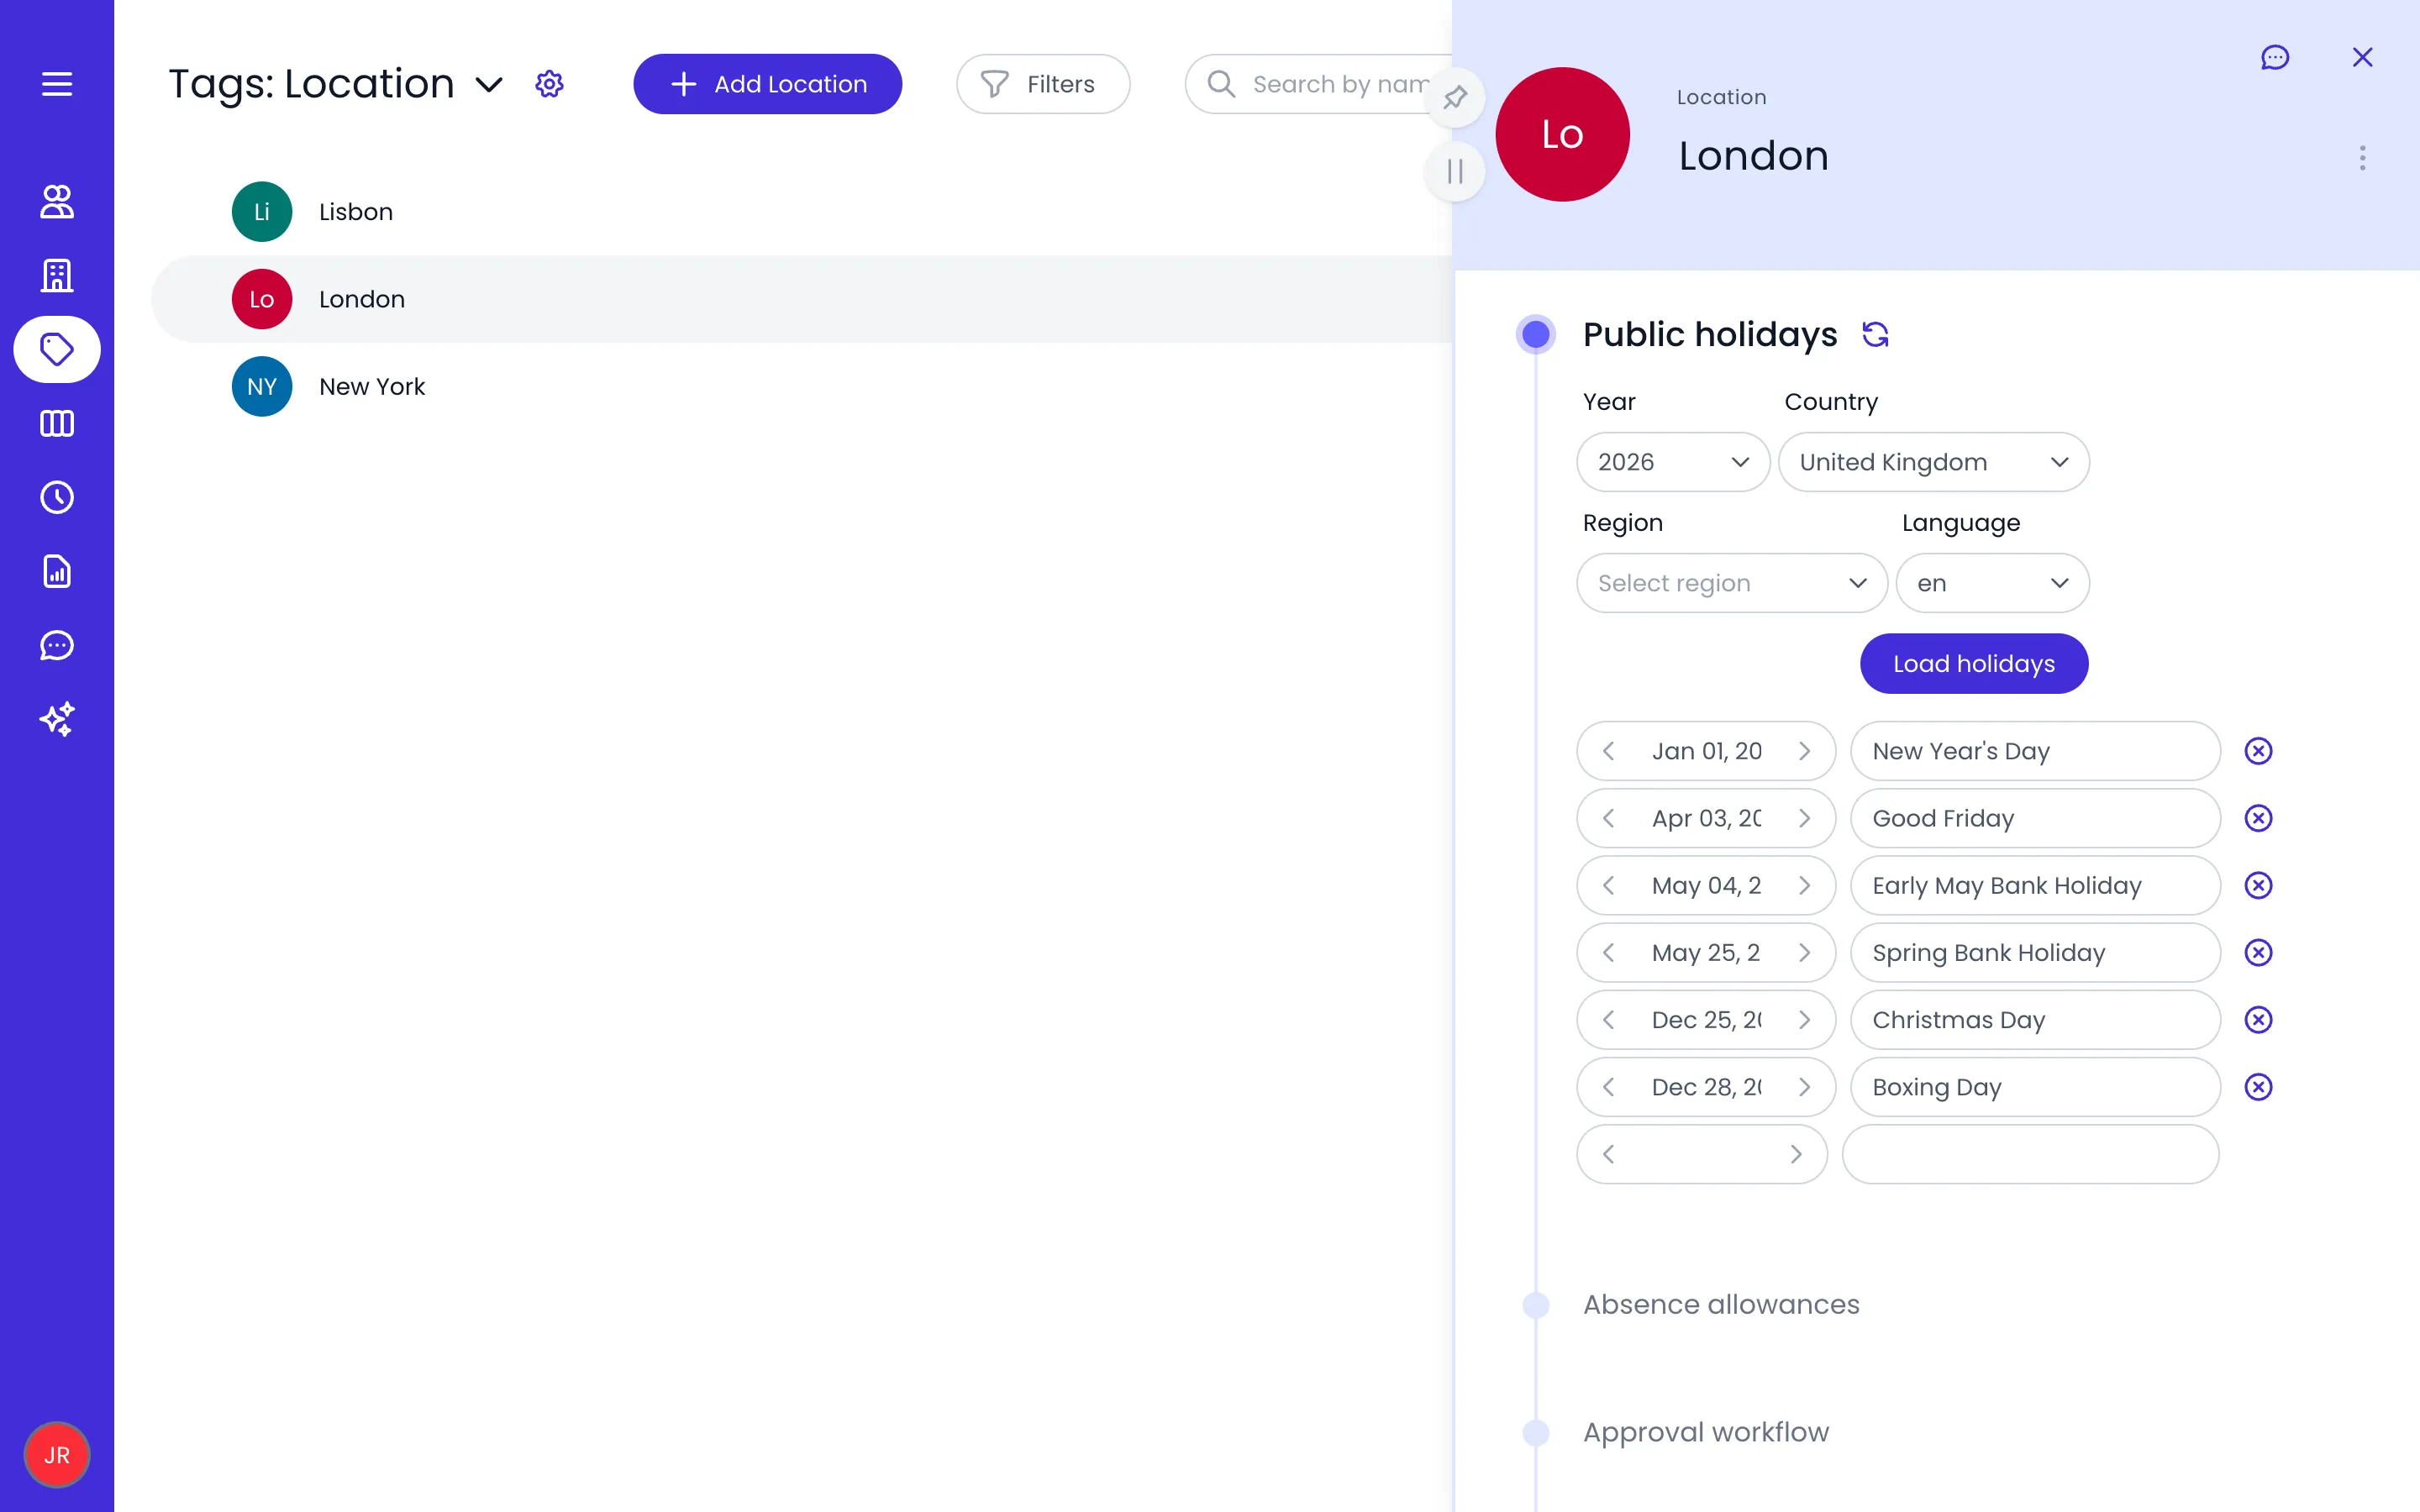Click the Search by name field

point(1320,84)
